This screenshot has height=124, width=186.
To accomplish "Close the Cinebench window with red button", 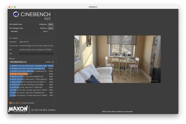I will click(x=10, y=7).
